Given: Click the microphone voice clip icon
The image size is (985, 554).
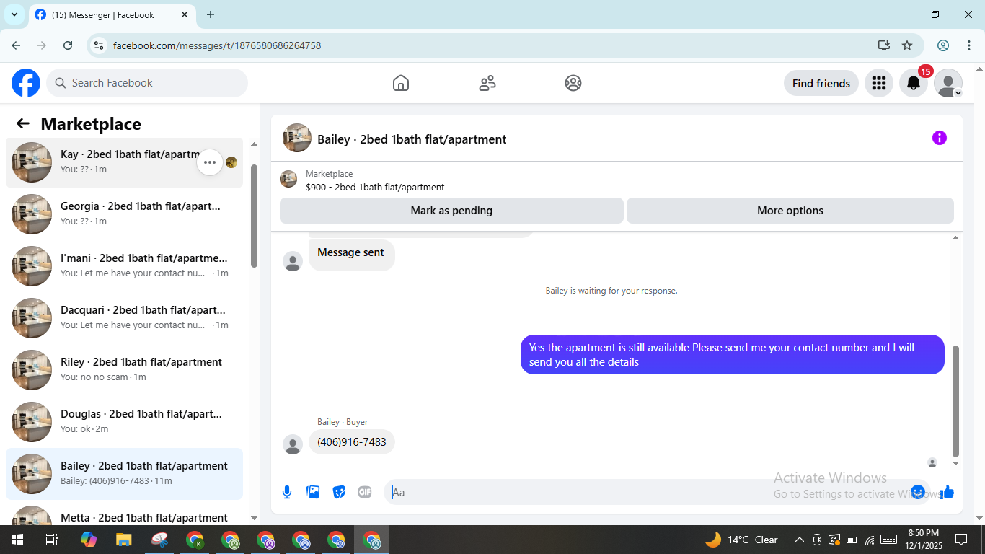Looking at the screenshot, I should 287,492.
